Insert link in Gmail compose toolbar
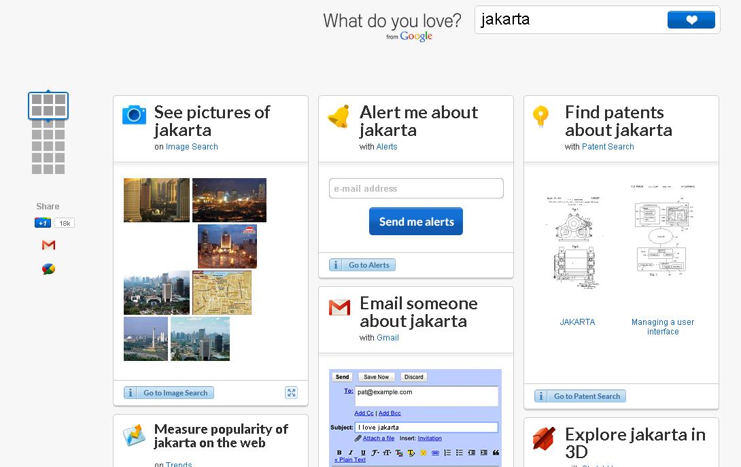Image resolution: width=741 pixels, height=467 pixels. [435, 453]
